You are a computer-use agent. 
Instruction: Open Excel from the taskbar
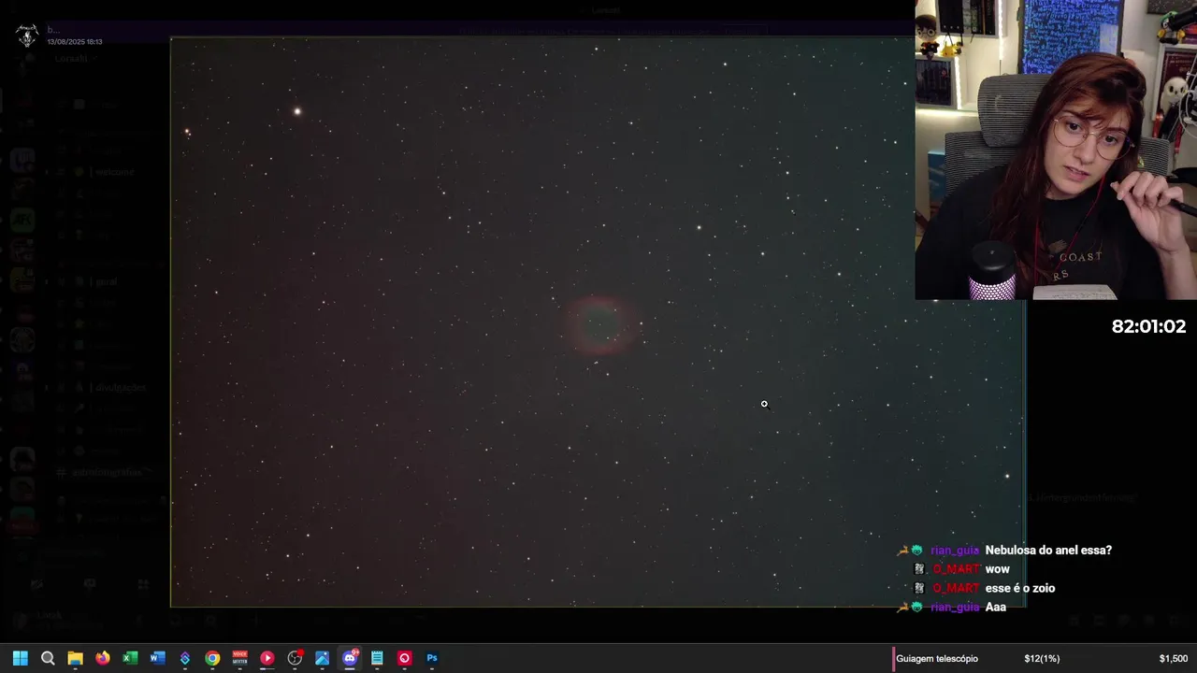(130, 658)
